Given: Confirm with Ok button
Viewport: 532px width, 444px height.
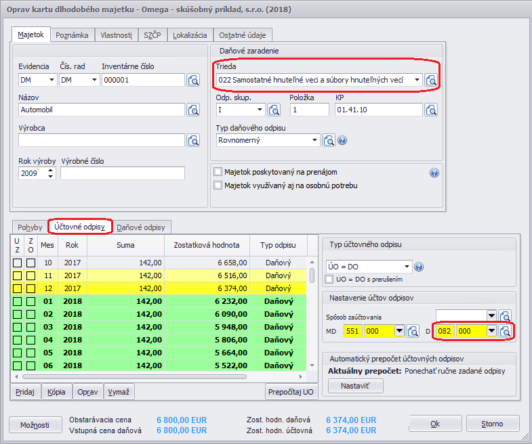Looking at the screenshot, I should (x=435, y=424).
